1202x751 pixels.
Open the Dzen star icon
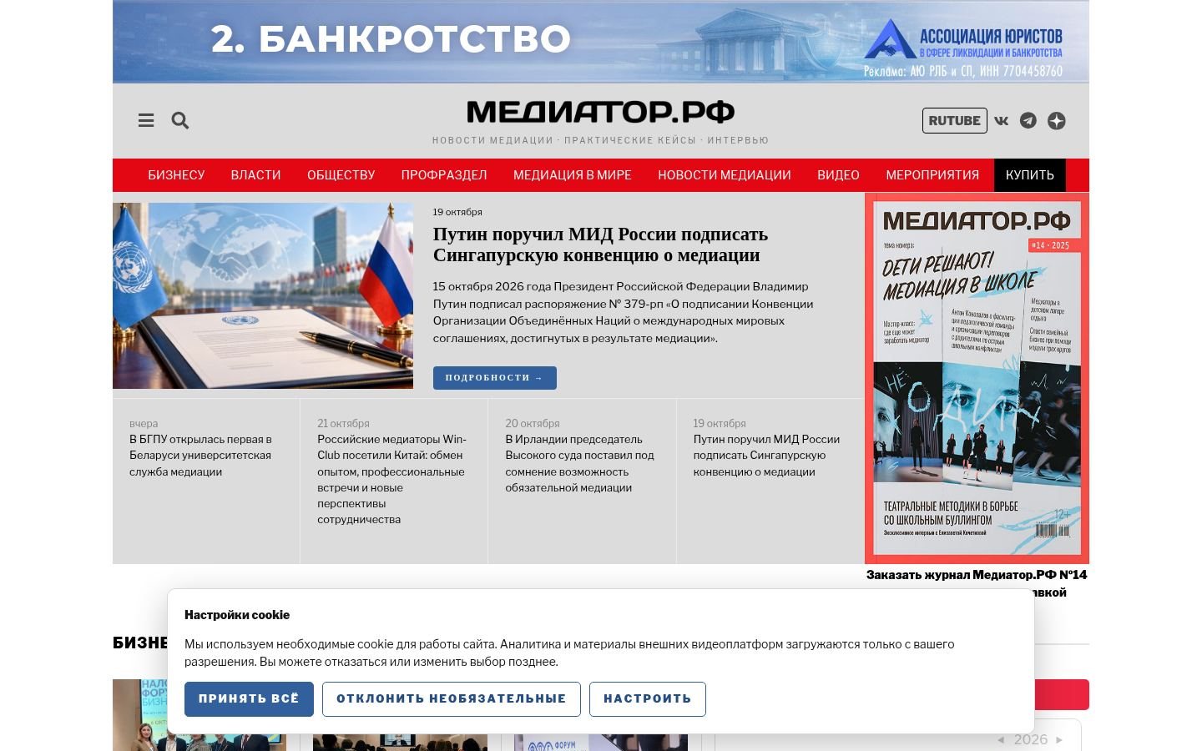pos(1057,120)
